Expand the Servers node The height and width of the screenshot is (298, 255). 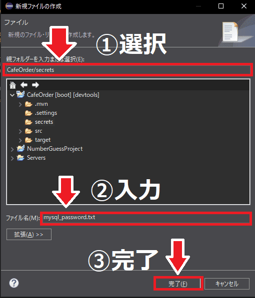coord(12,158)
